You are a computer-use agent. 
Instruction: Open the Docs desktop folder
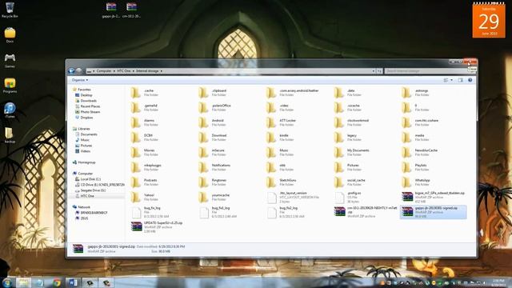click(x=10, y=35)
